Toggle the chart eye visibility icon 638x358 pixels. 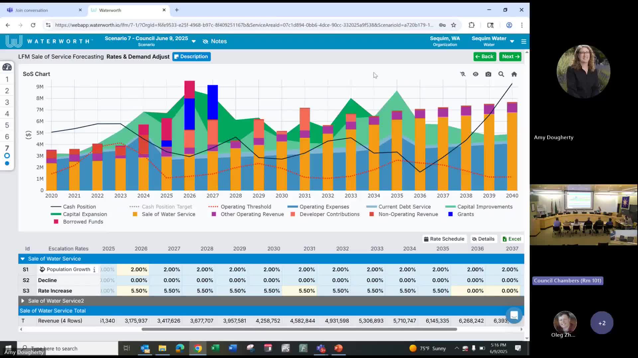[476, 74]
